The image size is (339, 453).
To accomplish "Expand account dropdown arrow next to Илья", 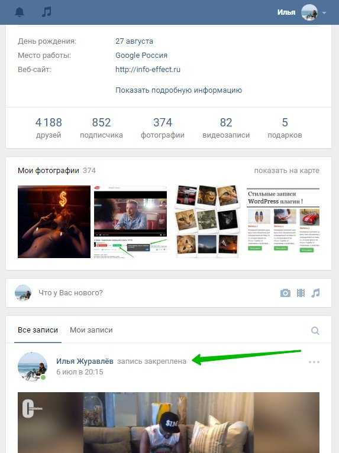I will 324,13.
